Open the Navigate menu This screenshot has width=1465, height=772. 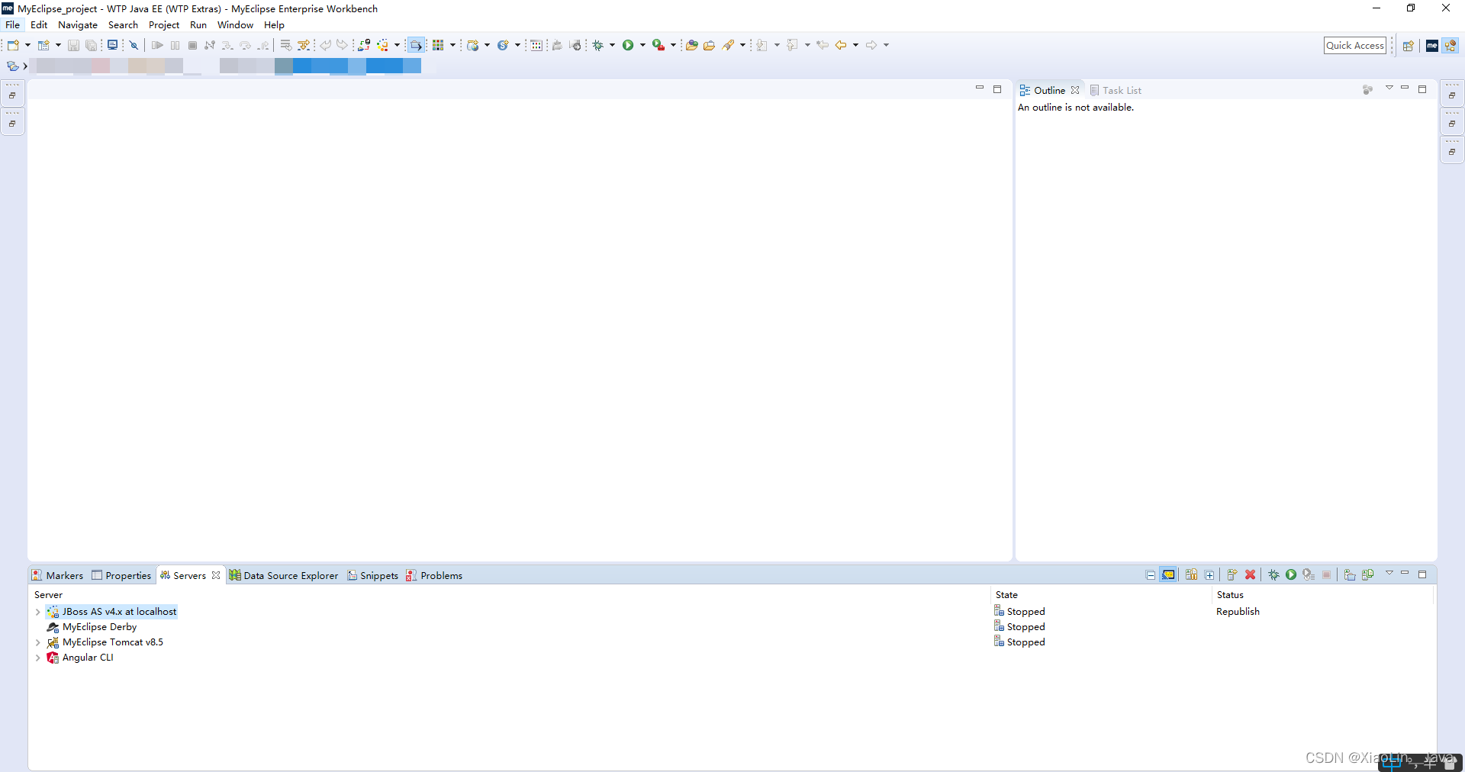point(78,25)
